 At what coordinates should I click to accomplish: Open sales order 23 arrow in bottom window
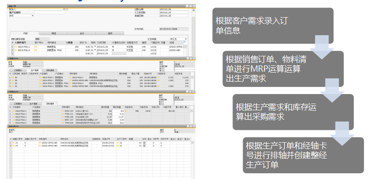(x=13, y=143)
